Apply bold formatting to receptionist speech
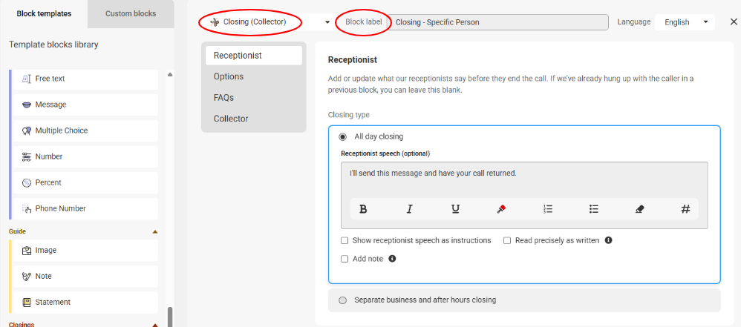This screenshot has width=741, height=327. [363, 209]
